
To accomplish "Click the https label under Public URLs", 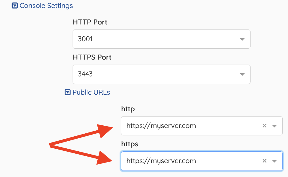I will point(130,144).
